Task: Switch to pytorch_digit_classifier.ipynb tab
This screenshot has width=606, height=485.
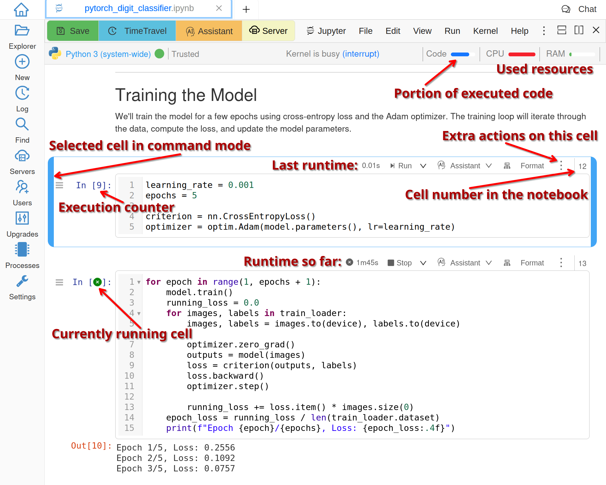Action: 139,9
